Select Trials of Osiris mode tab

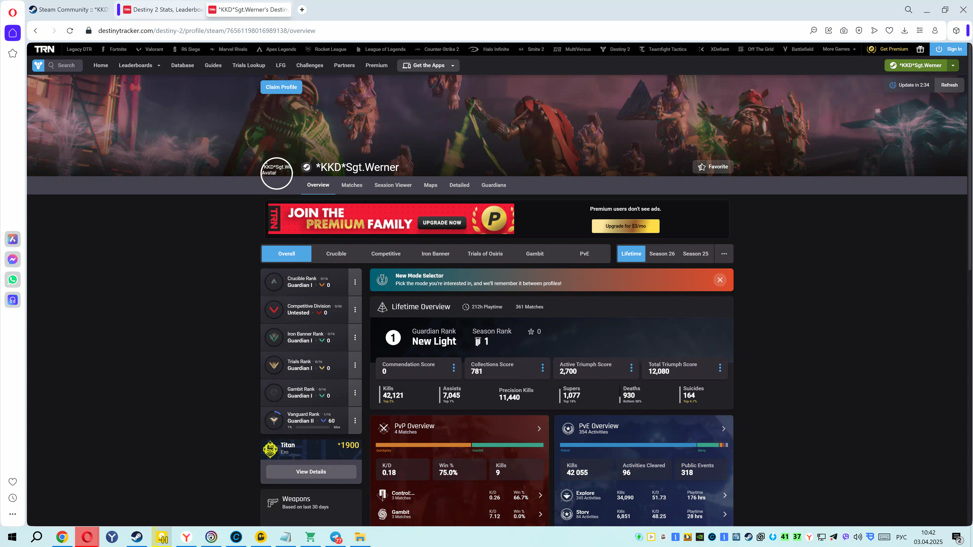coord(485,254)
